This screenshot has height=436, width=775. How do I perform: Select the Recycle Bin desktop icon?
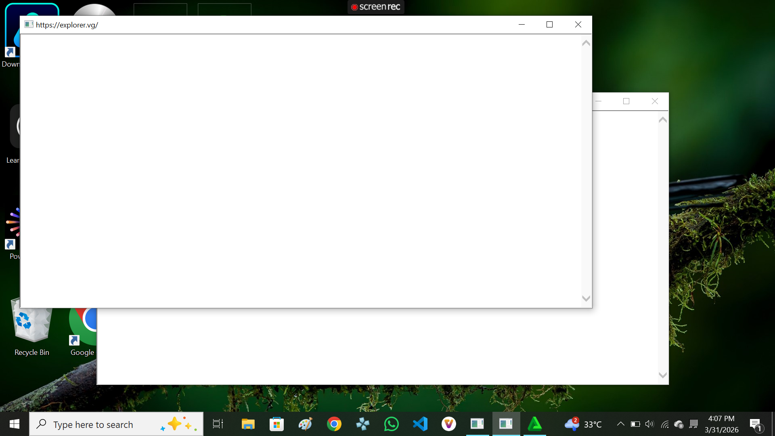pos(32,327)
